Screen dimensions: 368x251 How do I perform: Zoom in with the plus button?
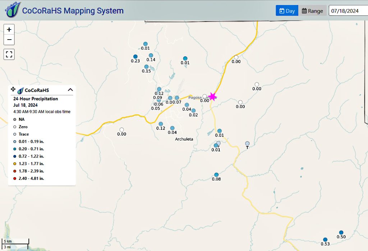[9, 29]
